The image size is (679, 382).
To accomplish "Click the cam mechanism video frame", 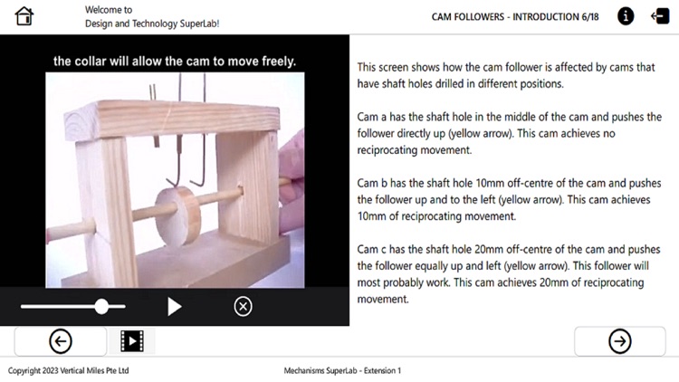I will click(175, 180).
